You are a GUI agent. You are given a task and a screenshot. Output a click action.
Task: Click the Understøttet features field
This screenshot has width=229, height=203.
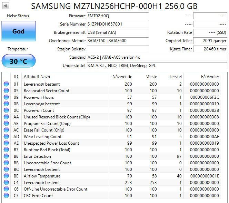click(x=157, y=66)
